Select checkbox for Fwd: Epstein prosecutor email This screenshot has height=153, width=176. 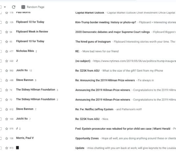tap(1, 128)
